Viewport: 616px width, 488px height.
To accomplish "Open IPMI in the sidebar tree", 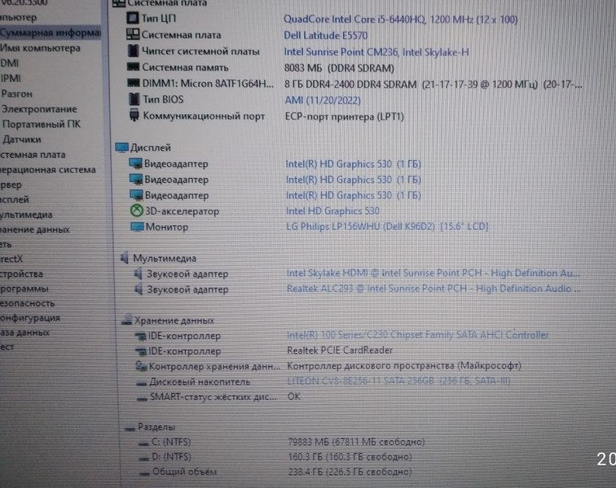I will point(11,78).
